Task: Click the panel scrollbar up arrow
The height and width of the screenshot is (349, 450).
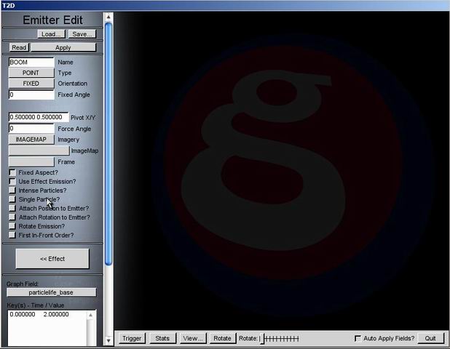Action: point(108,17)
